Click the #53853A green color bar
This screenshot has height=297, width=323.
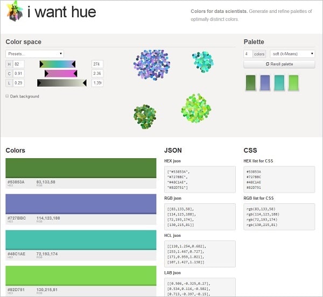click(x=81, y=168)
